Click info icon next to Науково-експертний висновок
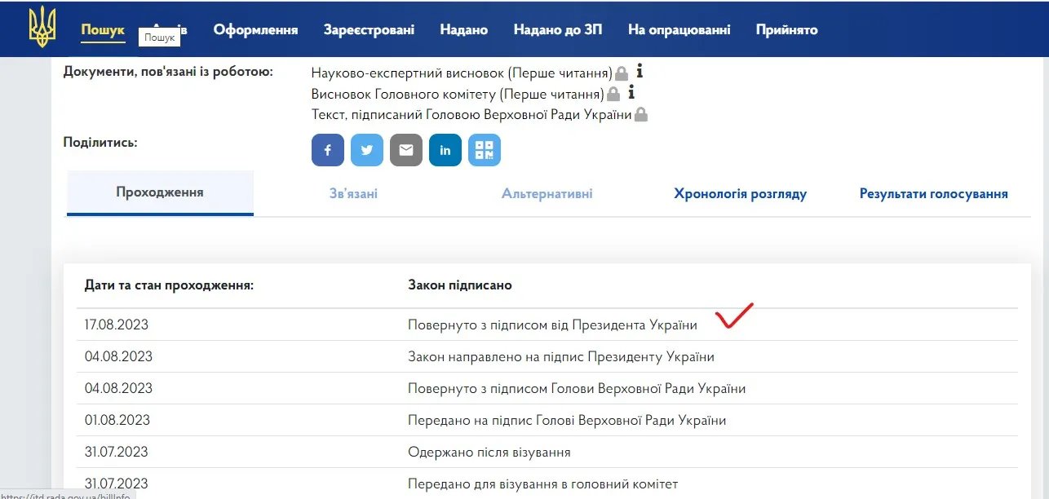The image size is (1049, 499). click(x=640, y=72)
